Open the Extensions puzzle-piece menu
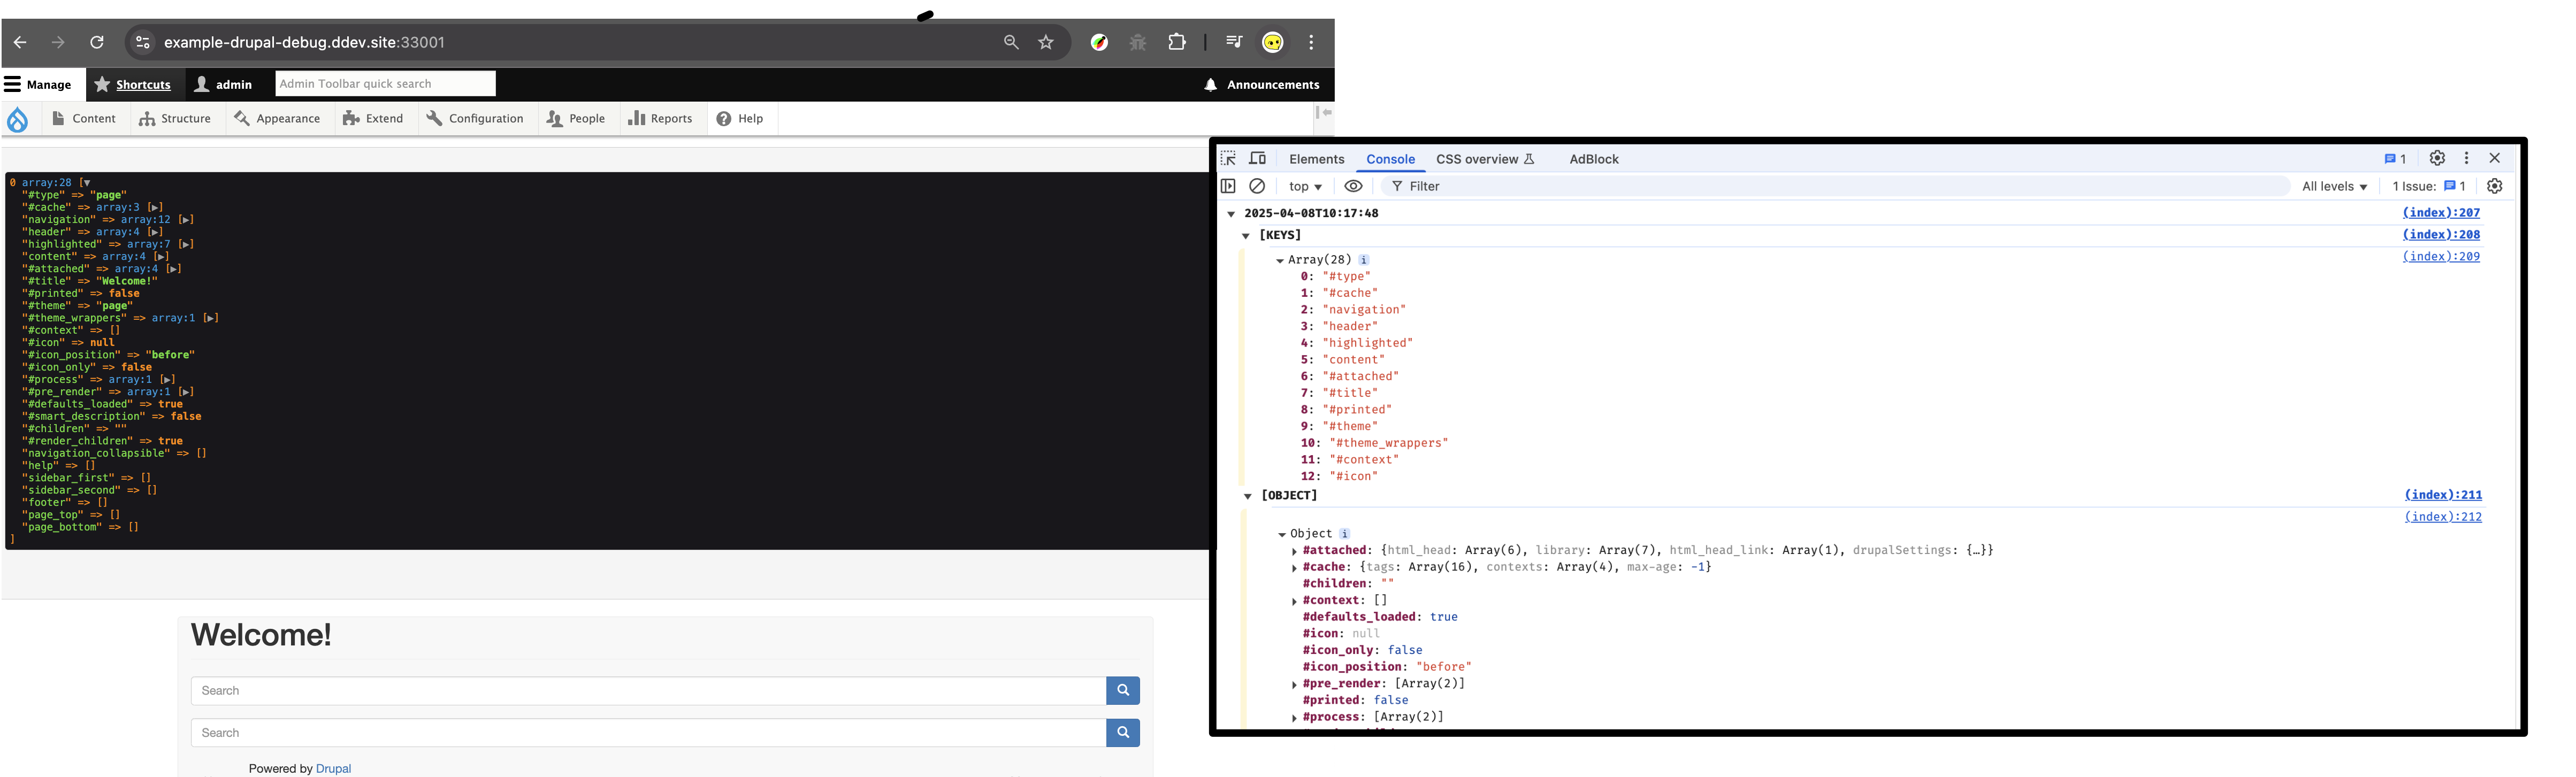The height and width of the screenshot is (777, 2576). [x=1177, y=42]
